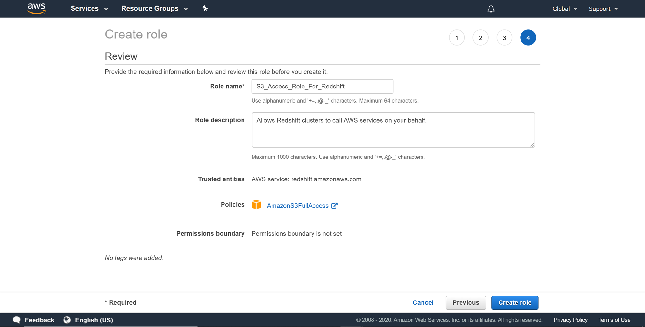Expand the Services menu
This screenshot has height=327, width=645.
pyautogui.click(x=89, y=9)
